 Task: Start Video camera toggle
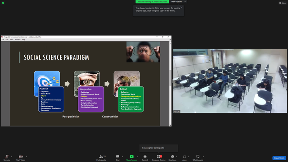tap(21, 157)
